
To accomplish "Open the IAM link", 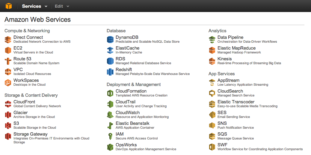I will coord(120,134).
